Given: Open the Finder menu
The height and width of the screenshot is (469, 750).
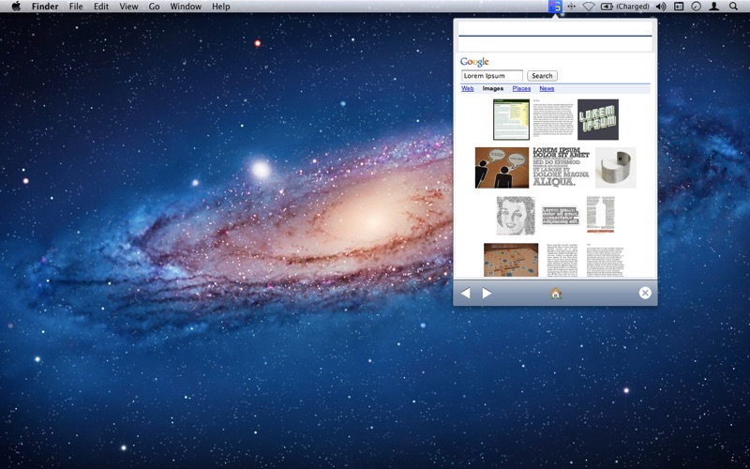Looking at the screenshot, I should [x=45, y=7].
